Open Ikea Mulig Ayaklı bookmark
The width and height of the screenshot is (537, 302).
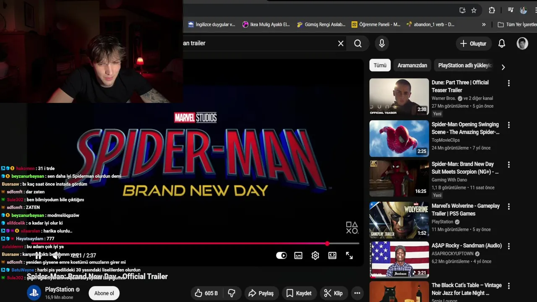point(266,25)
